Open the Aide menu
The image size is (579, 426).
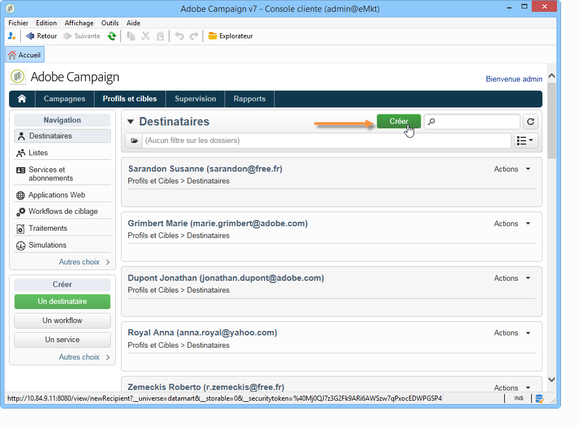point(133,23)
